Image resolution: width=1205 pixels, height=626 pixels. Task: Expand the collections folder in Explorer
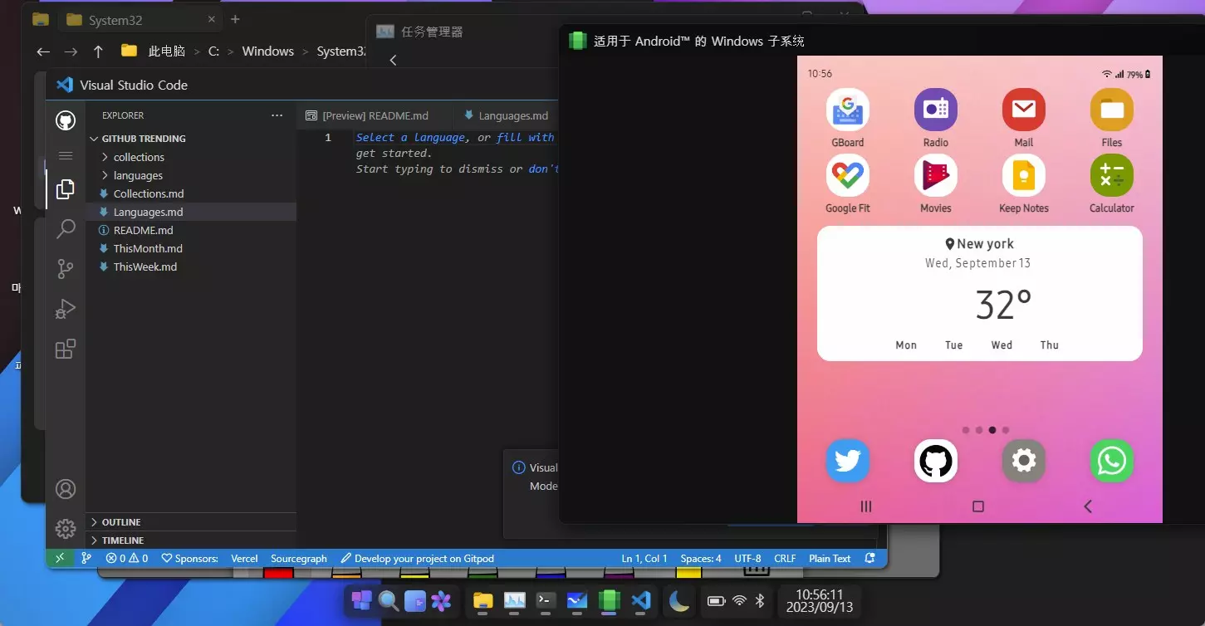191,157
